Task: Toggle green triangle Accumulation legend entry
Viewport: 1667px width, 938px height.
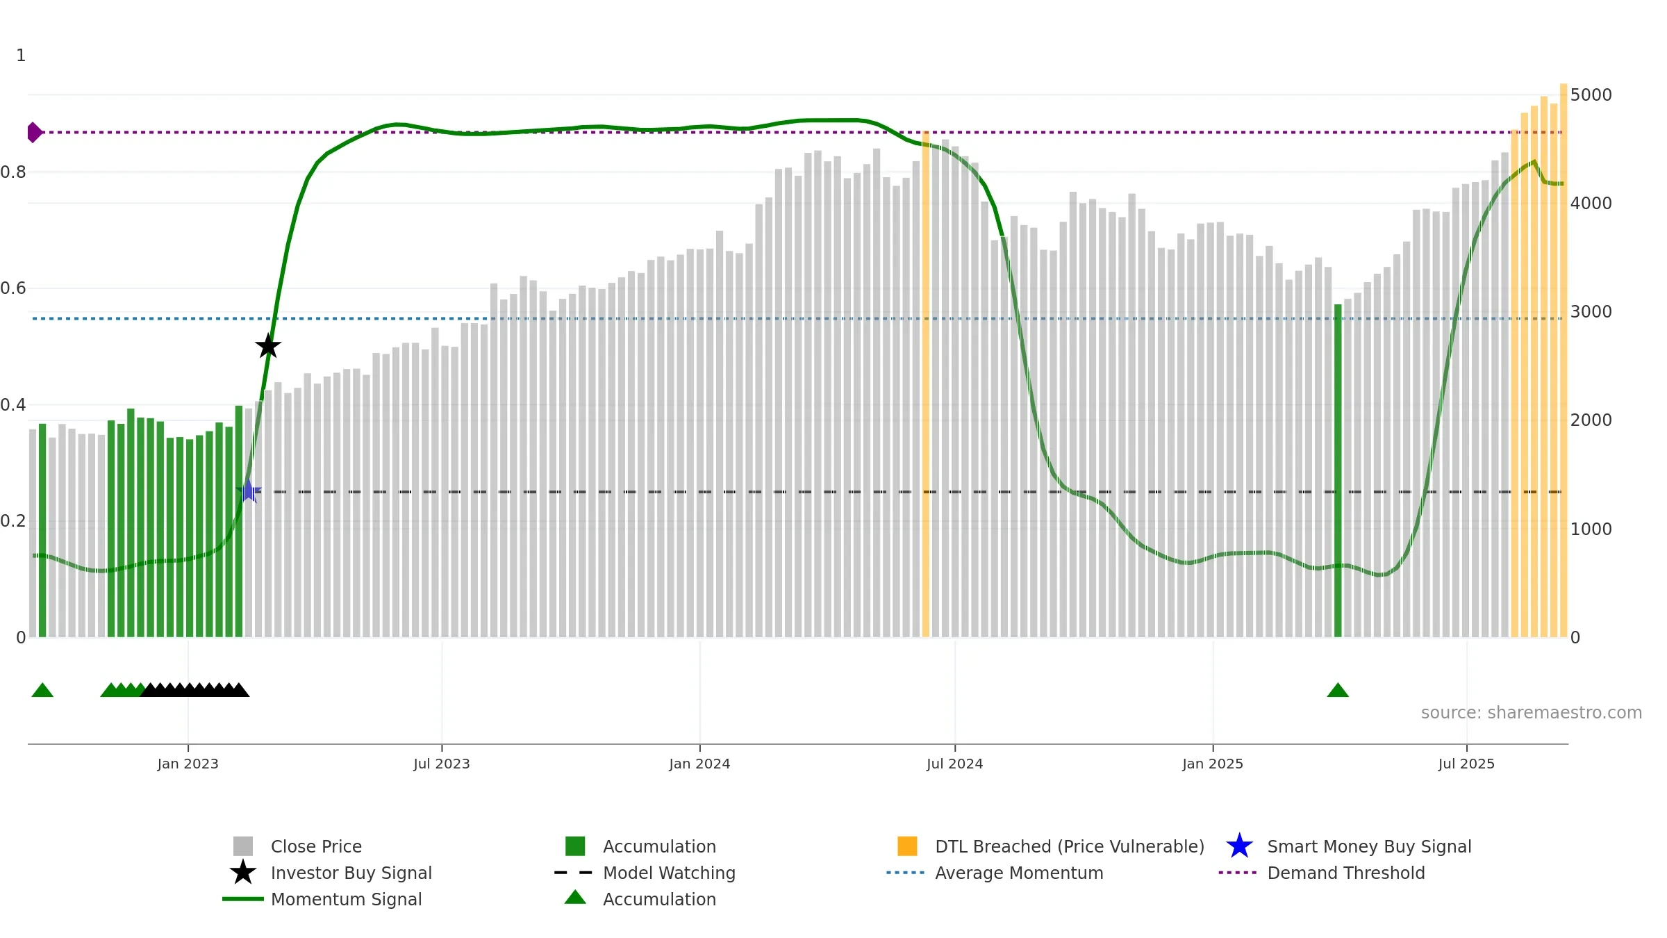Action: click(x=640, y=899)
